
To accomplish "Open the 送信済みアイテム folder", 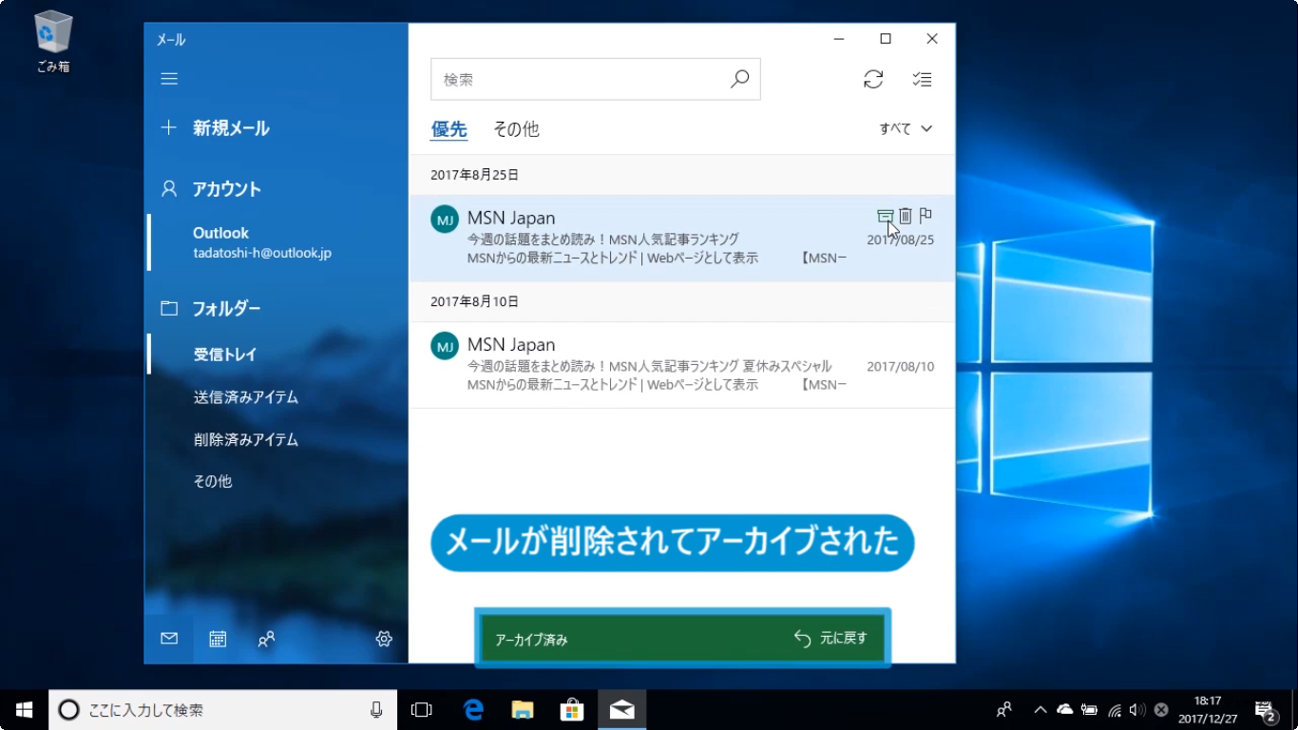I will (246, 397).
